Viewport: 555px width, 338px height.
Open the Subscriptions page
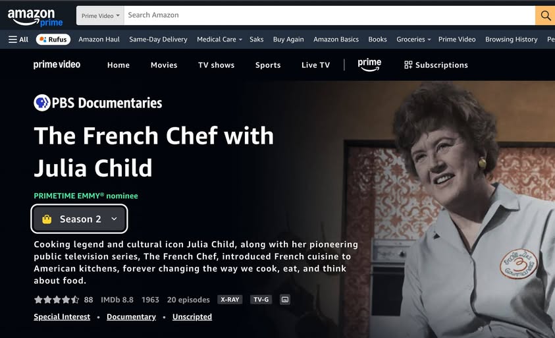point(436,65)
